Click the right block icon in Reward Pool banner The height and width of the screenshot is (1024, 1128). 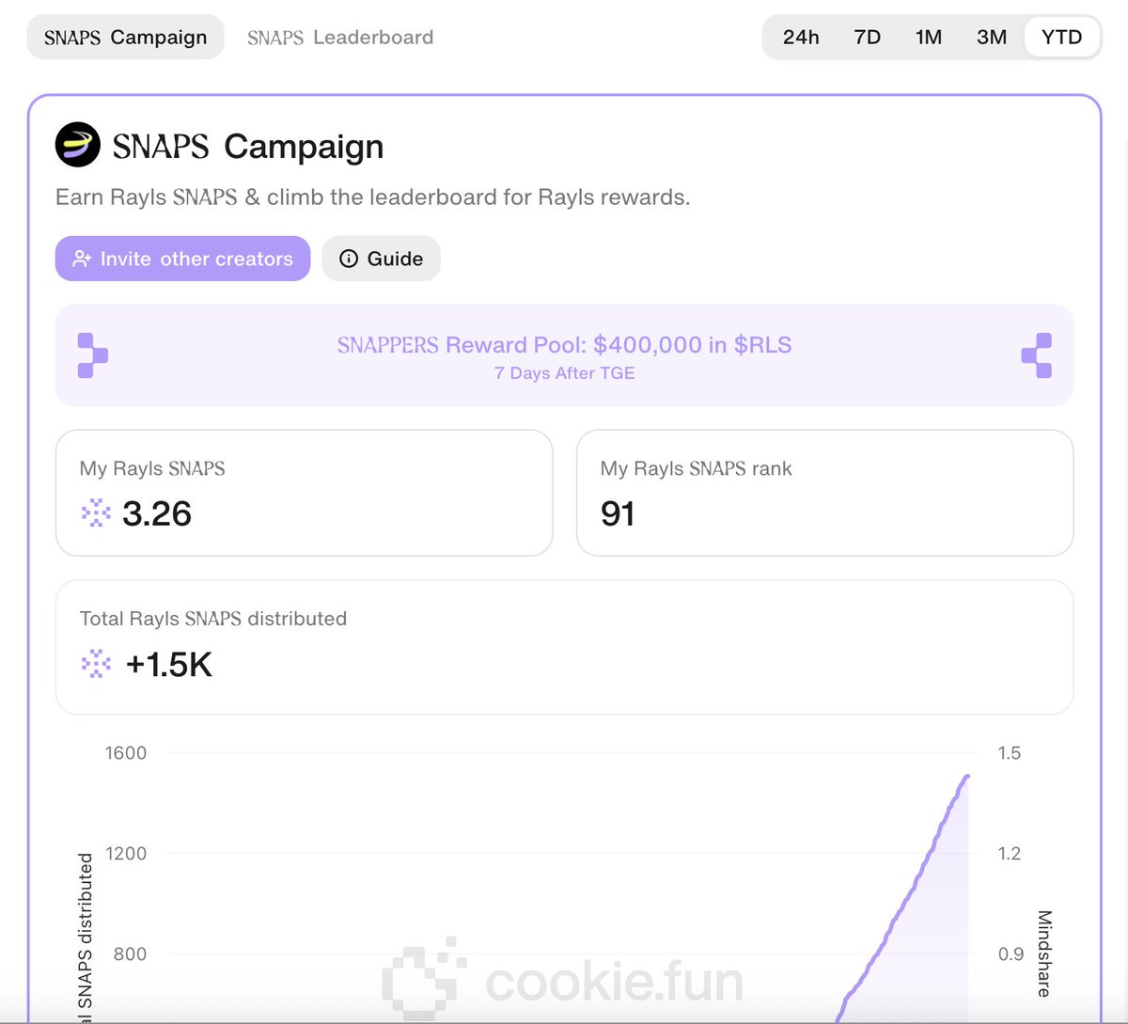pyautogui.click(x=1037, y=355)
